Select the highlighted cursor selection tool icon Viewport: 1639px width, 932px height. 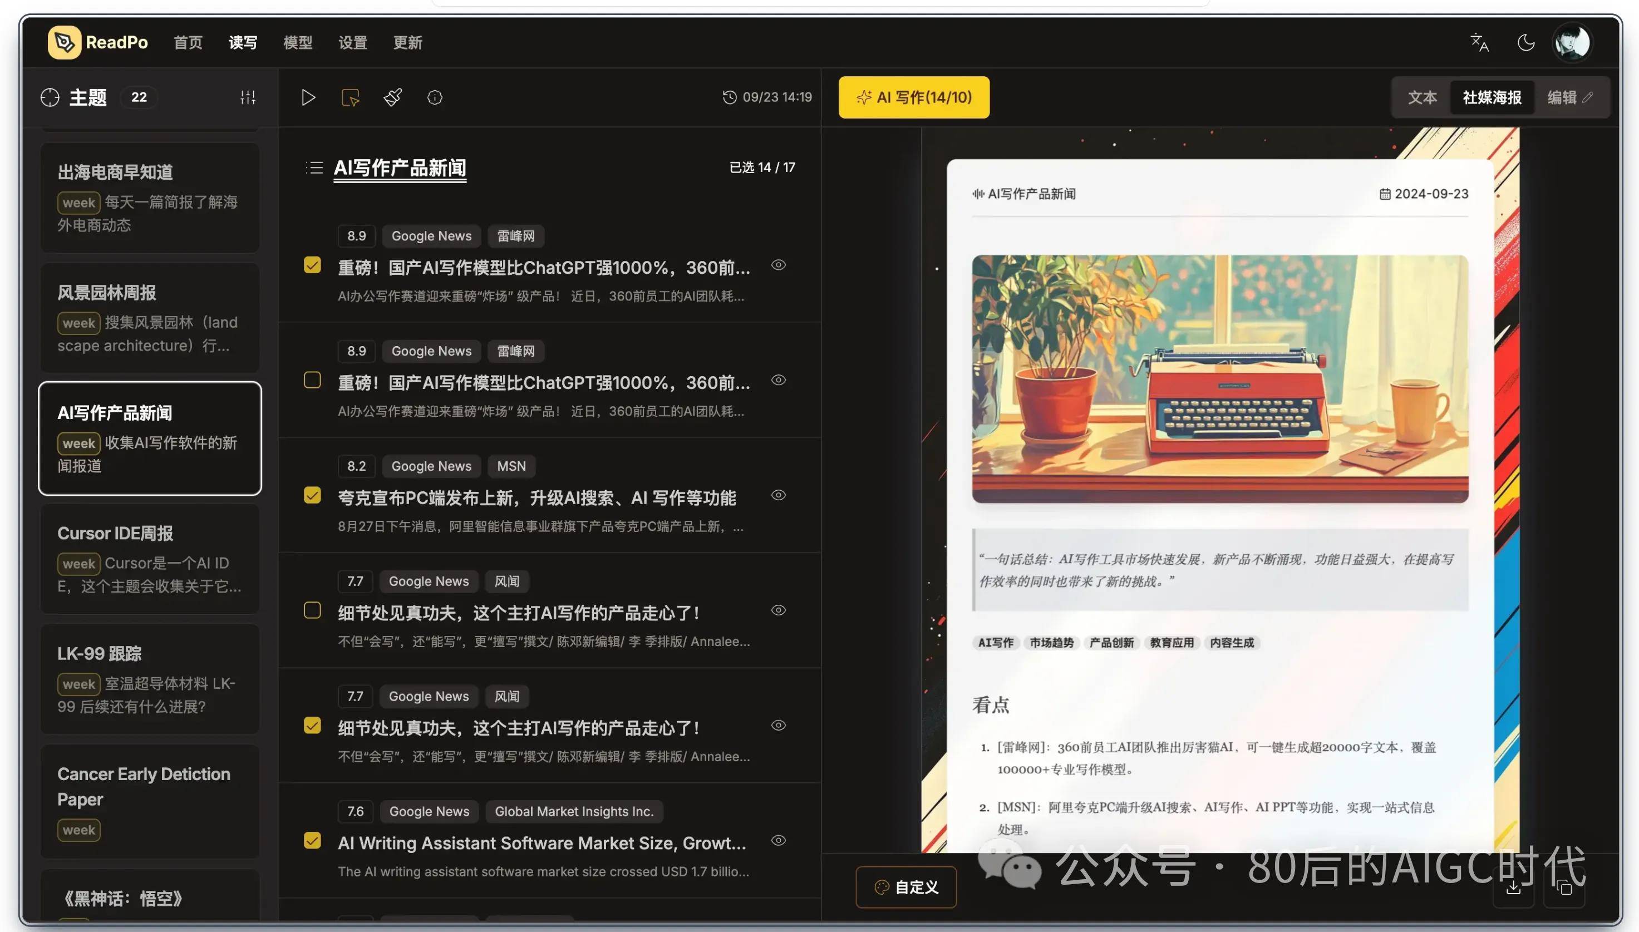(350, 97)
